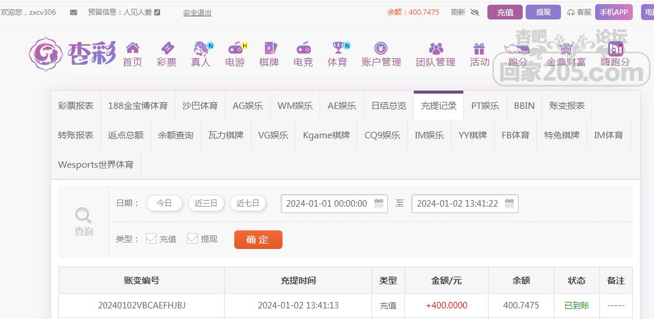Open the start date calendar picker
The height and width of the screenshot is (319, 654).
tap(379, 204)
